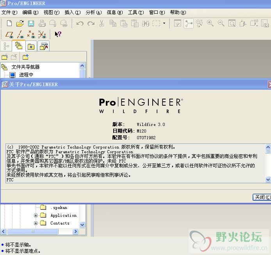The height and width of the screenshot is (255, 271).
Task: Click the Repaint screen icon
Action: pyautogui.click(x=178, y=23)
